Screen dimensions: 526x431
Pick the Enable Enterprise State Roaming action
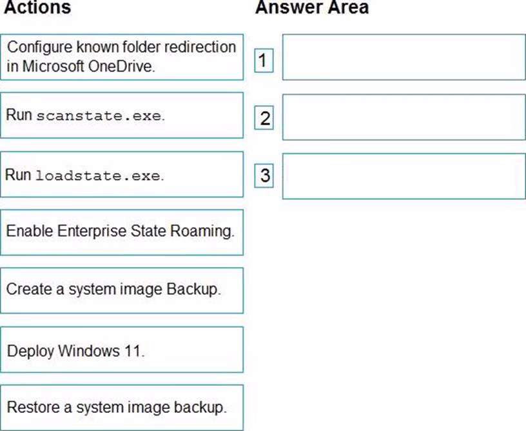[x=122, y=232]
